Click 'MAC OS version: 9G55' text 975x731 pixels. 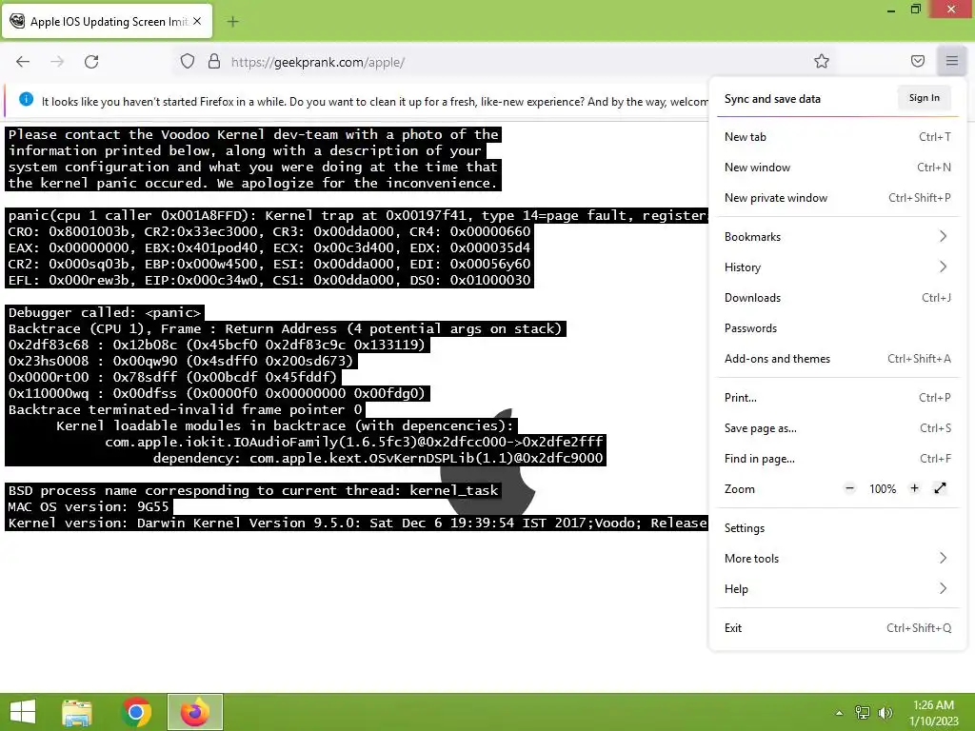(x=89, y=506)
